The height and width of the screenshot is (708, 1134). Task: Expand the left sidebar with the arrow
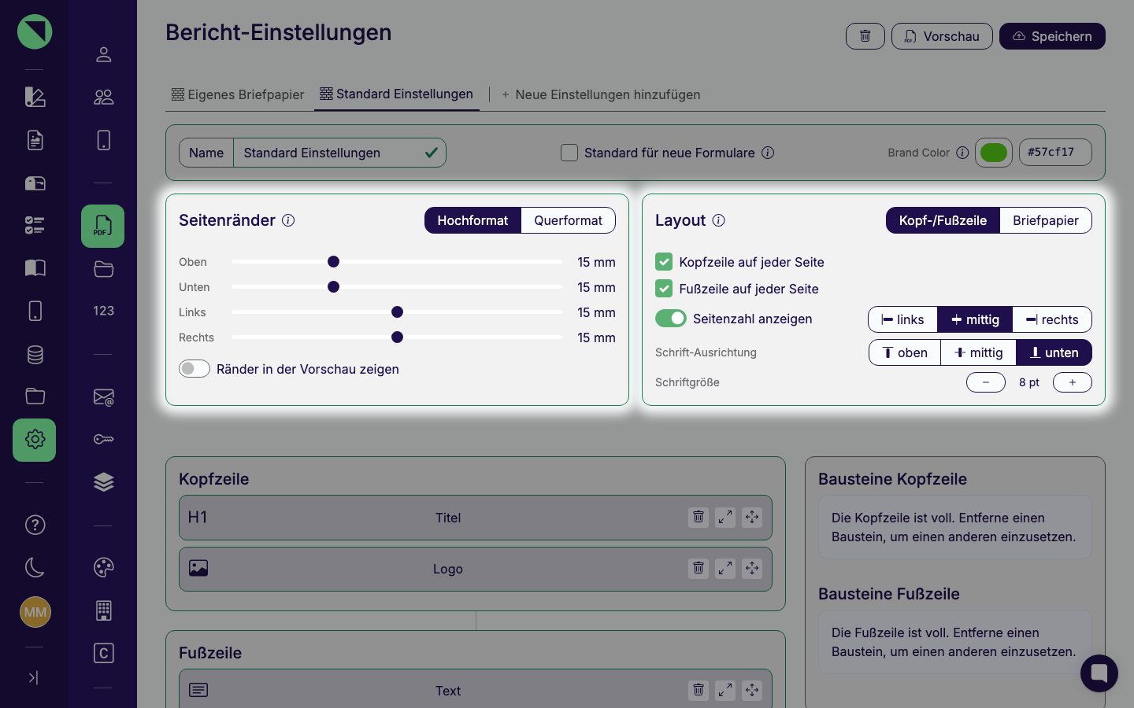(x=34, y=677)
